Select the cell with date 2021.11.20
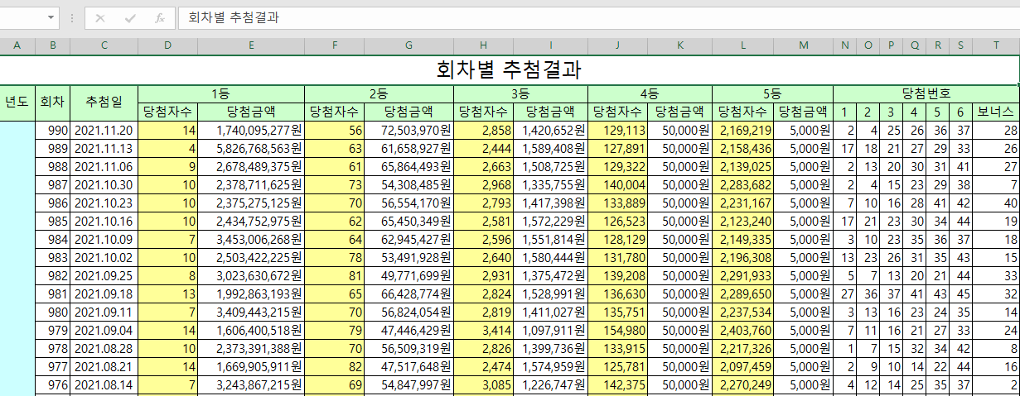This screenshot has width=1020, height=396. pos(104,130)
